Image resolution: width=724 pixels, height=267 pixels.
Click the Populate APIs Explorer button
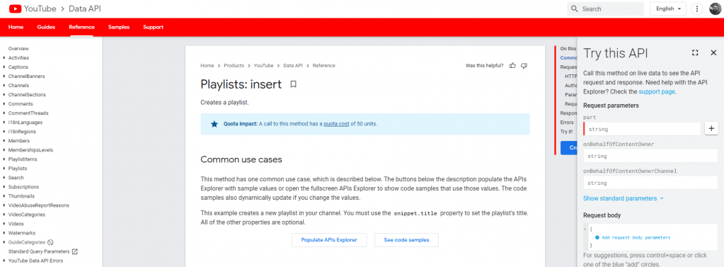coord(329,240)
